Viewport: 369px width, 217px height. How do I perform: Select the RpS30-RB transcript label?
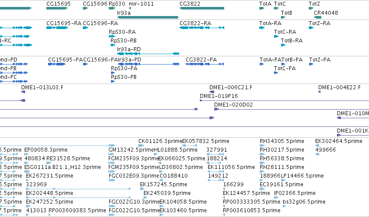pyautogui.click(x=124, y=40)
